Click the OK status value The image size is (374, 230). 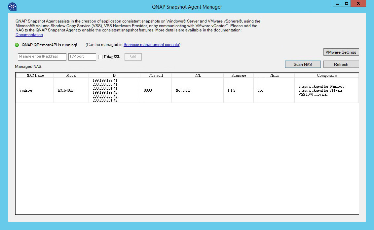point(260,90)
